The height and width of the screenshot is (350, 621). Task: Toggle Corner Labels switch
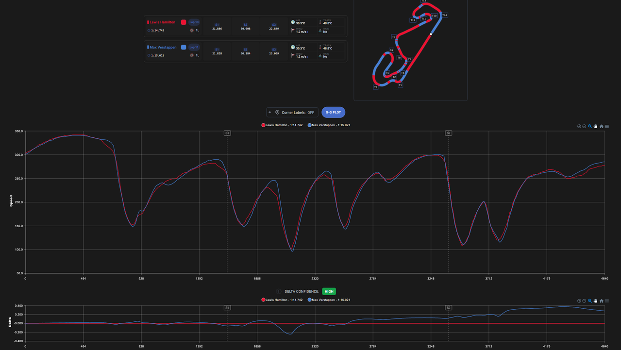pyautogui.click(x=292, y=112)
